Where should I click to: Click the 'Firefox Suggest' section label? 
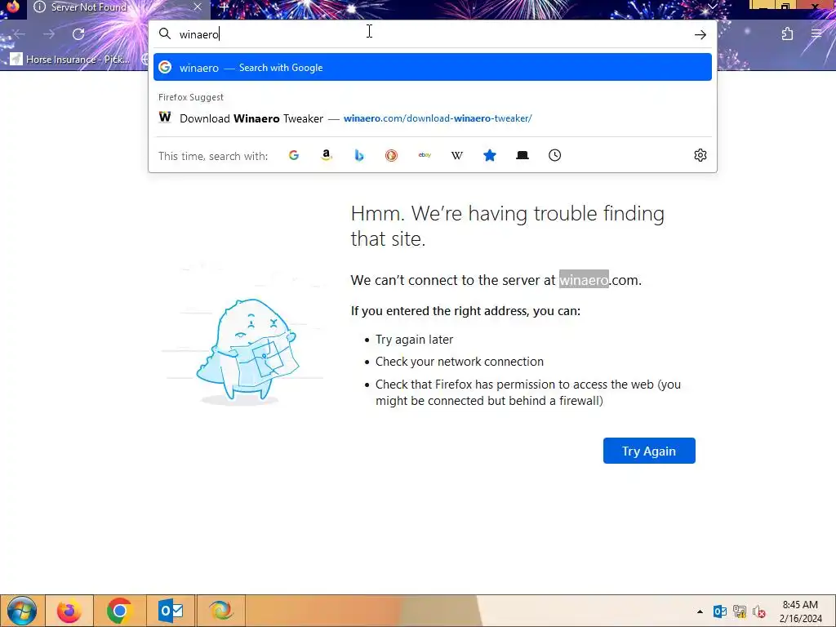[191, 97]
